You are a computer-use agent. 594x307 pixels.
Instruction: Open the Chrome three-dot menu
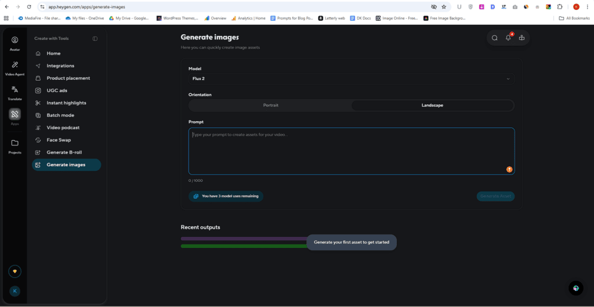(587, 7)
